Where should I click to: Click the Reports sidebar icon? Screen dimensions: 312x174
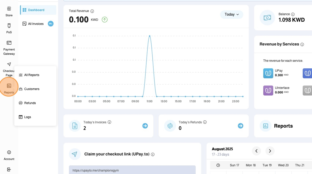(x=9, y=86)
